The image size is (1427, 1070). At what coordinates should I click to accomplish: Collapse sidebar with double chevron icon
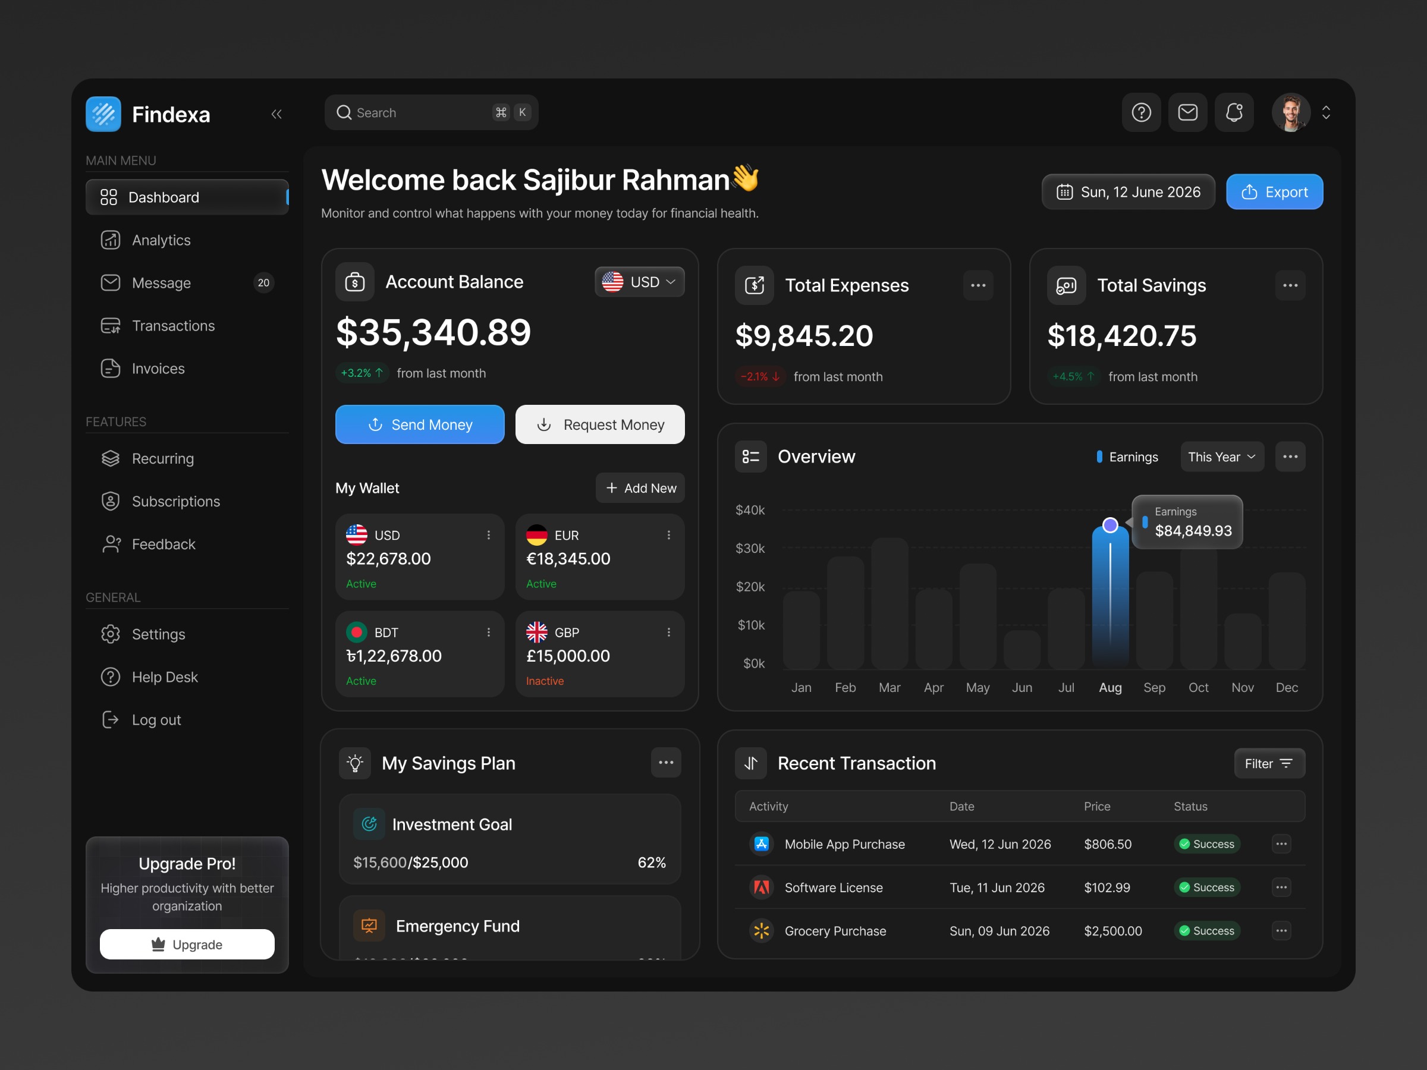point(276,114)
